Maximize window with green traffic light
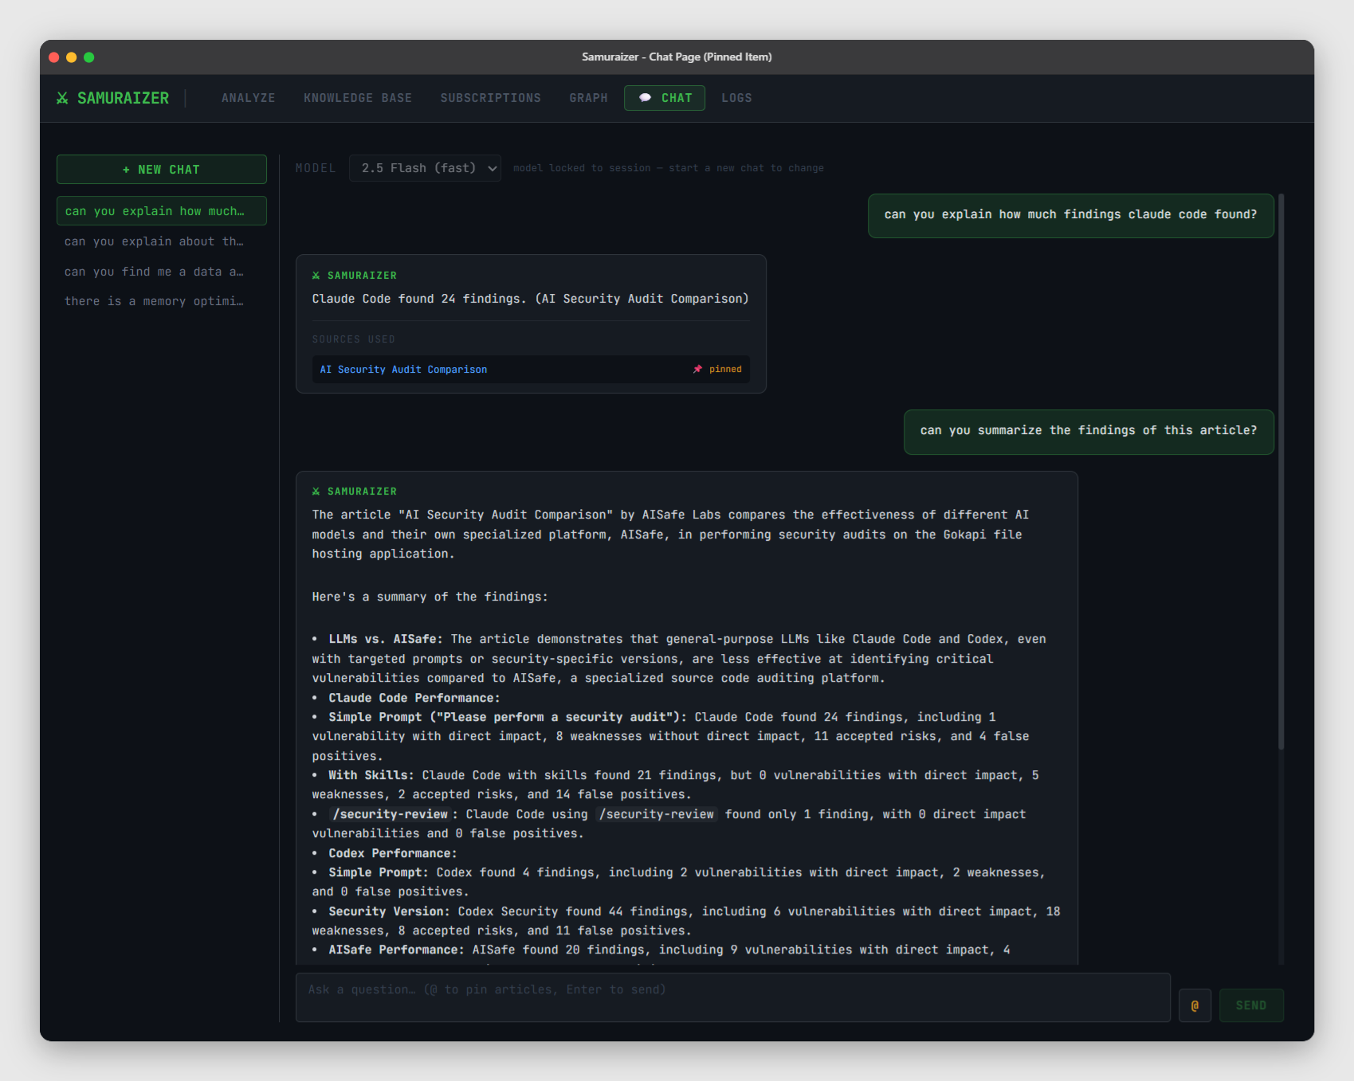This screenshot has width=1354, height=1081. pyautogui.click(x=89, y=57)
